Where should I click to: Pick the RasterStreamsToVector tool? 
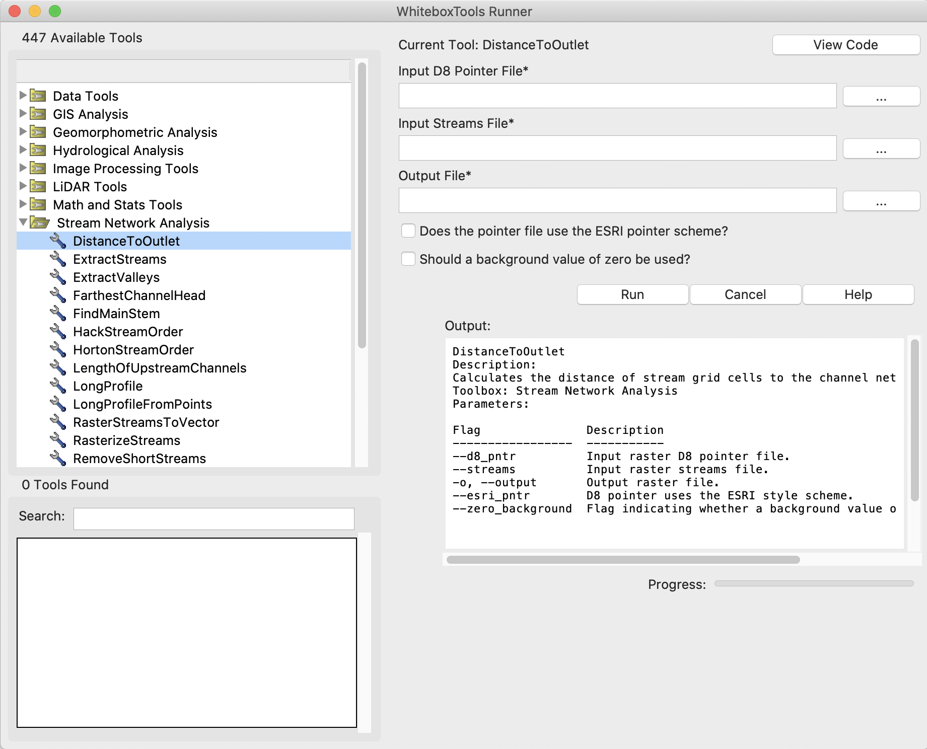pyautogui.click(x=146, y=422)
